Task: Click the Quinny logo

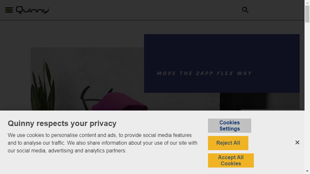Action: [x=33, y=10]
